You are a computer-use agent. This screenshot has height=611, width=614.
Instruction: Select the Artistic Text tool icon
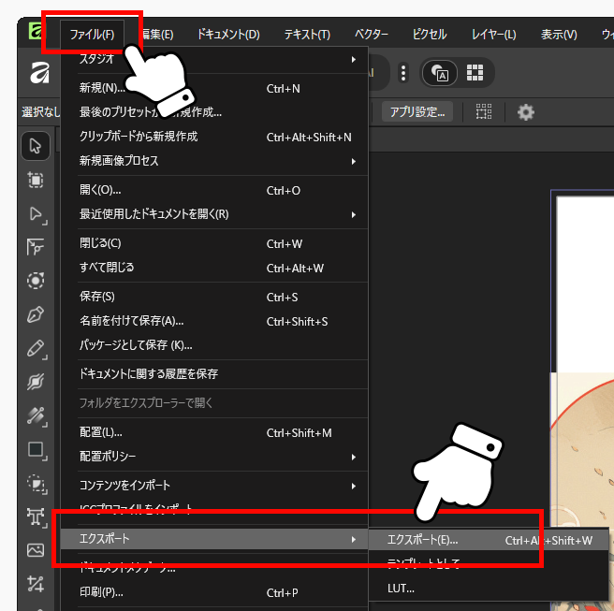(x=37, y=516)
